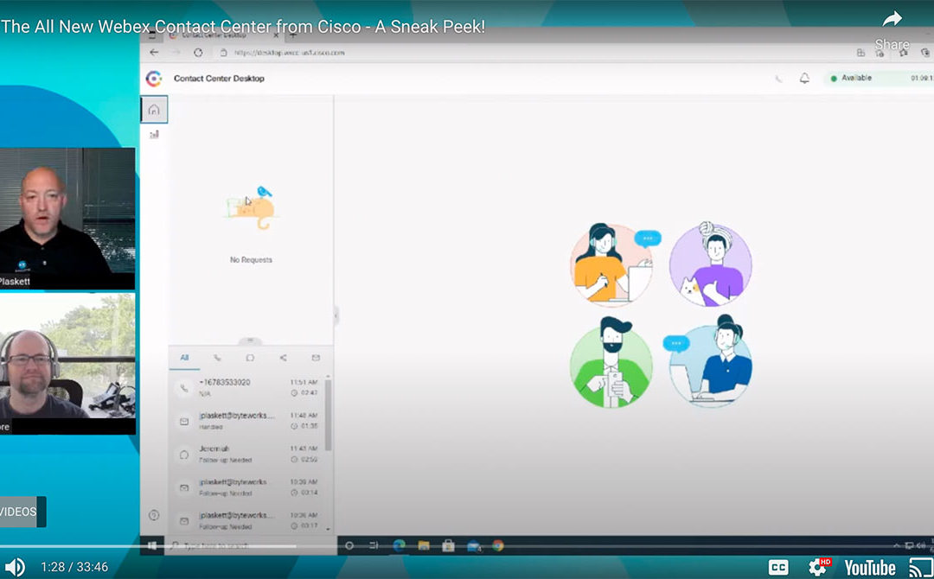Click the browser back arrow
Screen dimensions: 934x579
[154, 53]
